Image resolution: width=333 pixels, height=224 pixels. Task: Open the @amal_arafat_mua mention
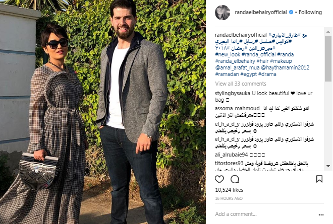click(x=237, y=67)
